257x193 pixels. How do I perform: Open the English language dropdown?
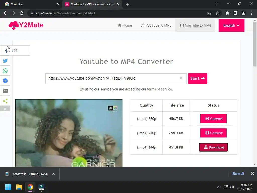[231, 25]
